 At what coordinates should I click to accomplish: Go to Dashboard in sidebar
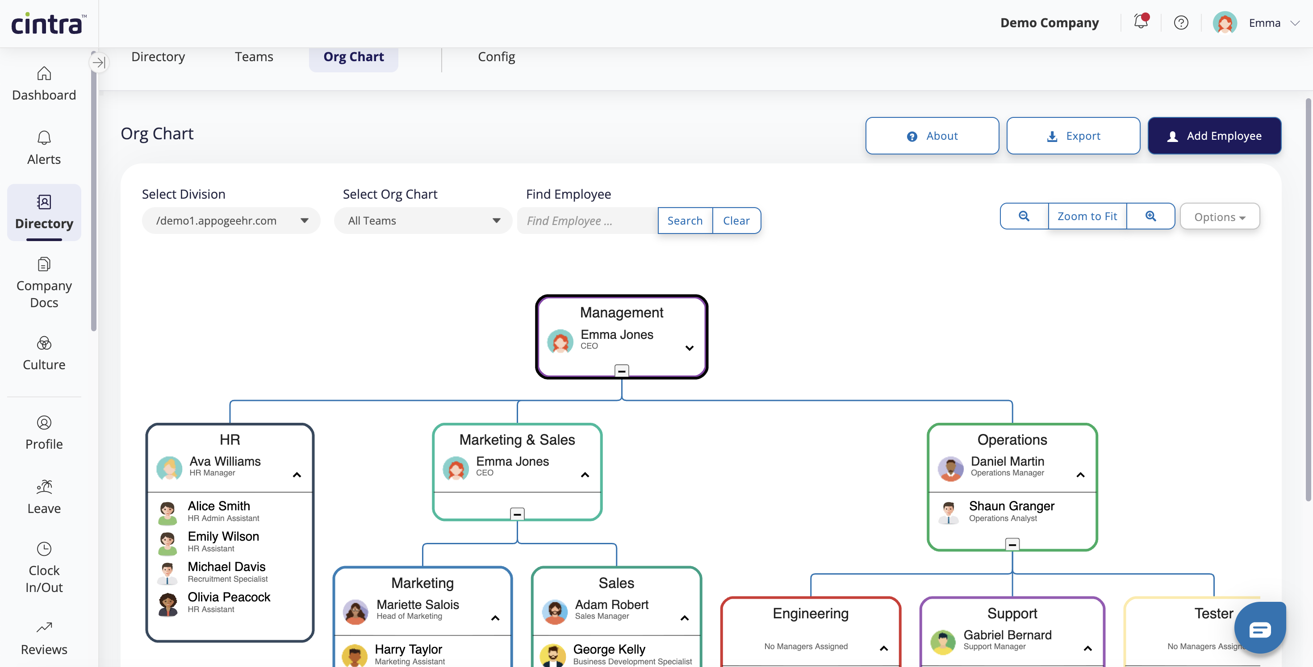[x=44, y=84]
